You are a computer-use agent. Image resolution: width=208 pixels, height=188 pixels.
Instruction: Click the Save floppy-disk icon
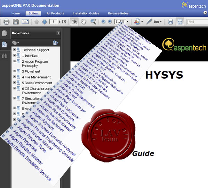coord(16,22)
